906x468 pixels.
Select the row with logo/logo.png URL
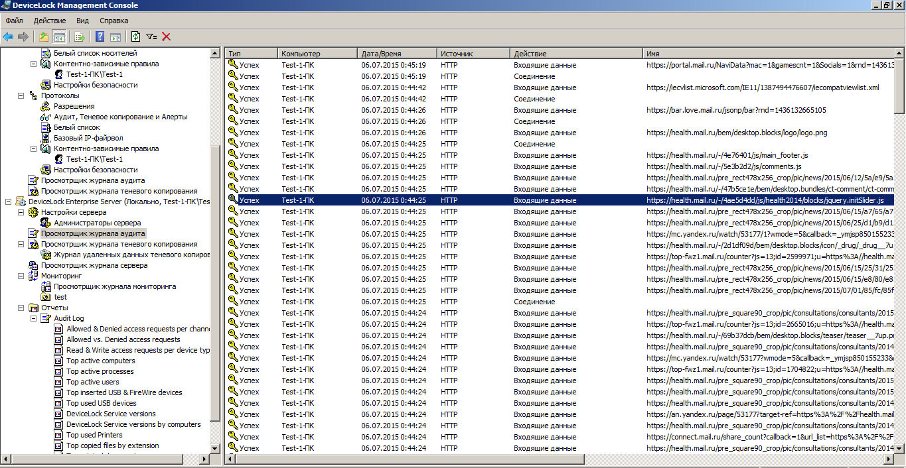(x=560, y=133)
